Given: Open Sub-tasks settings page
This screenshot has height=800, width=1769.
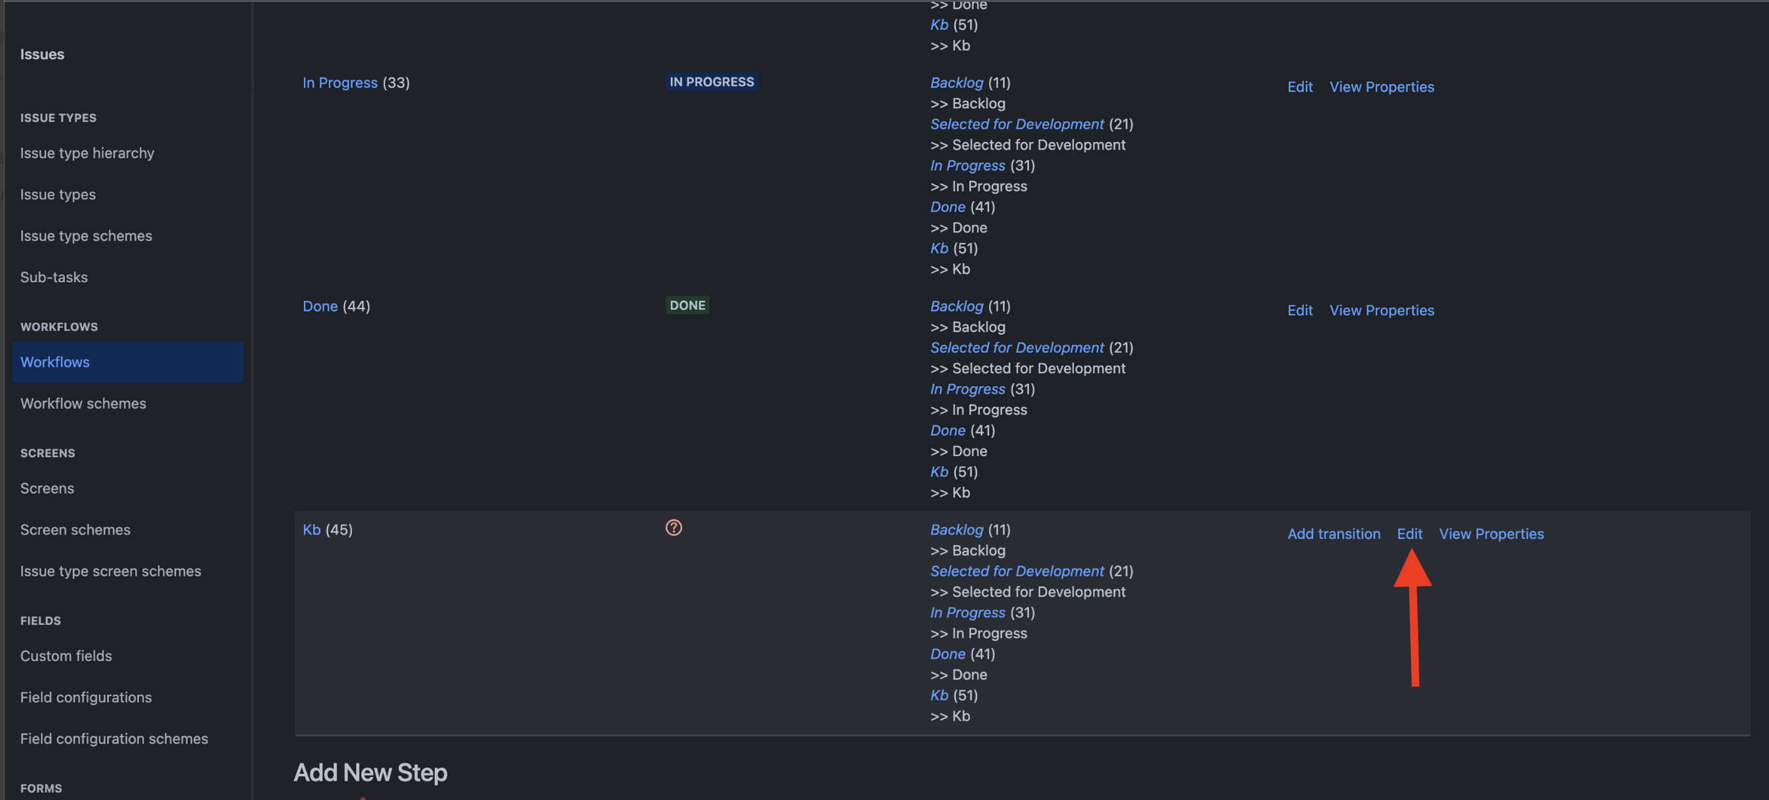Looking at the screenshot, I should (x=54, y=277).
